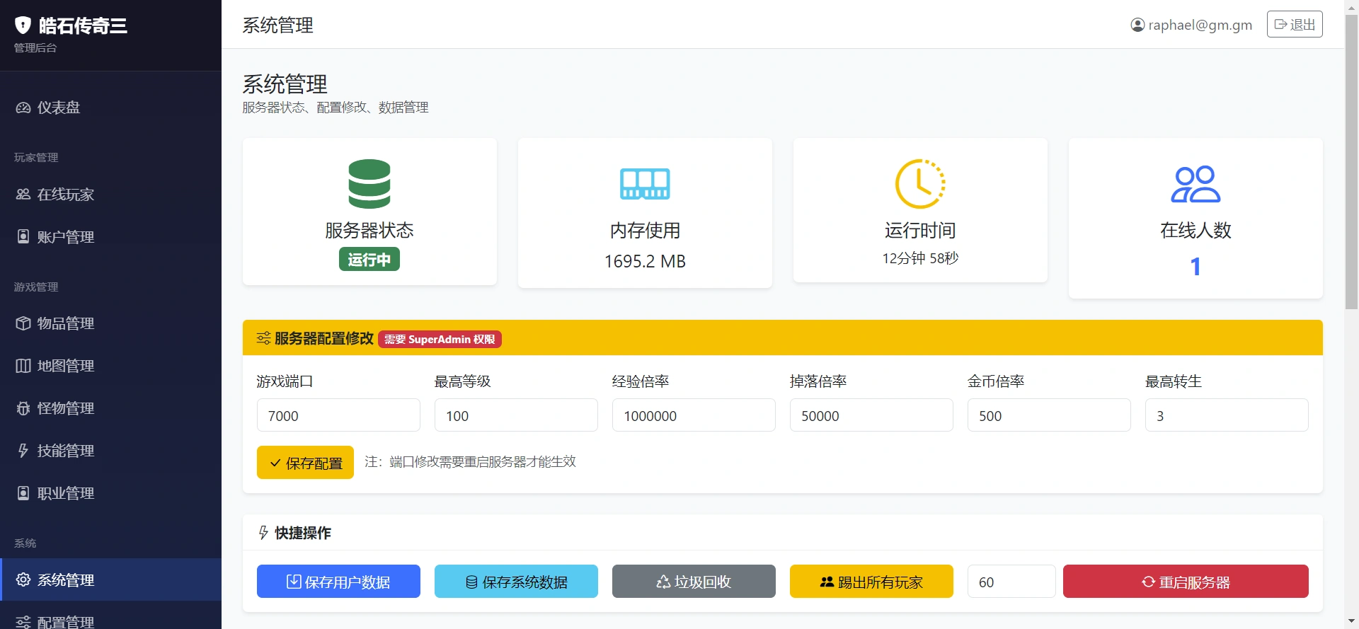The height and width of the screenshot is (629, 1359).
Task: Click the memory usage chip icon
Action: point(644,184)
